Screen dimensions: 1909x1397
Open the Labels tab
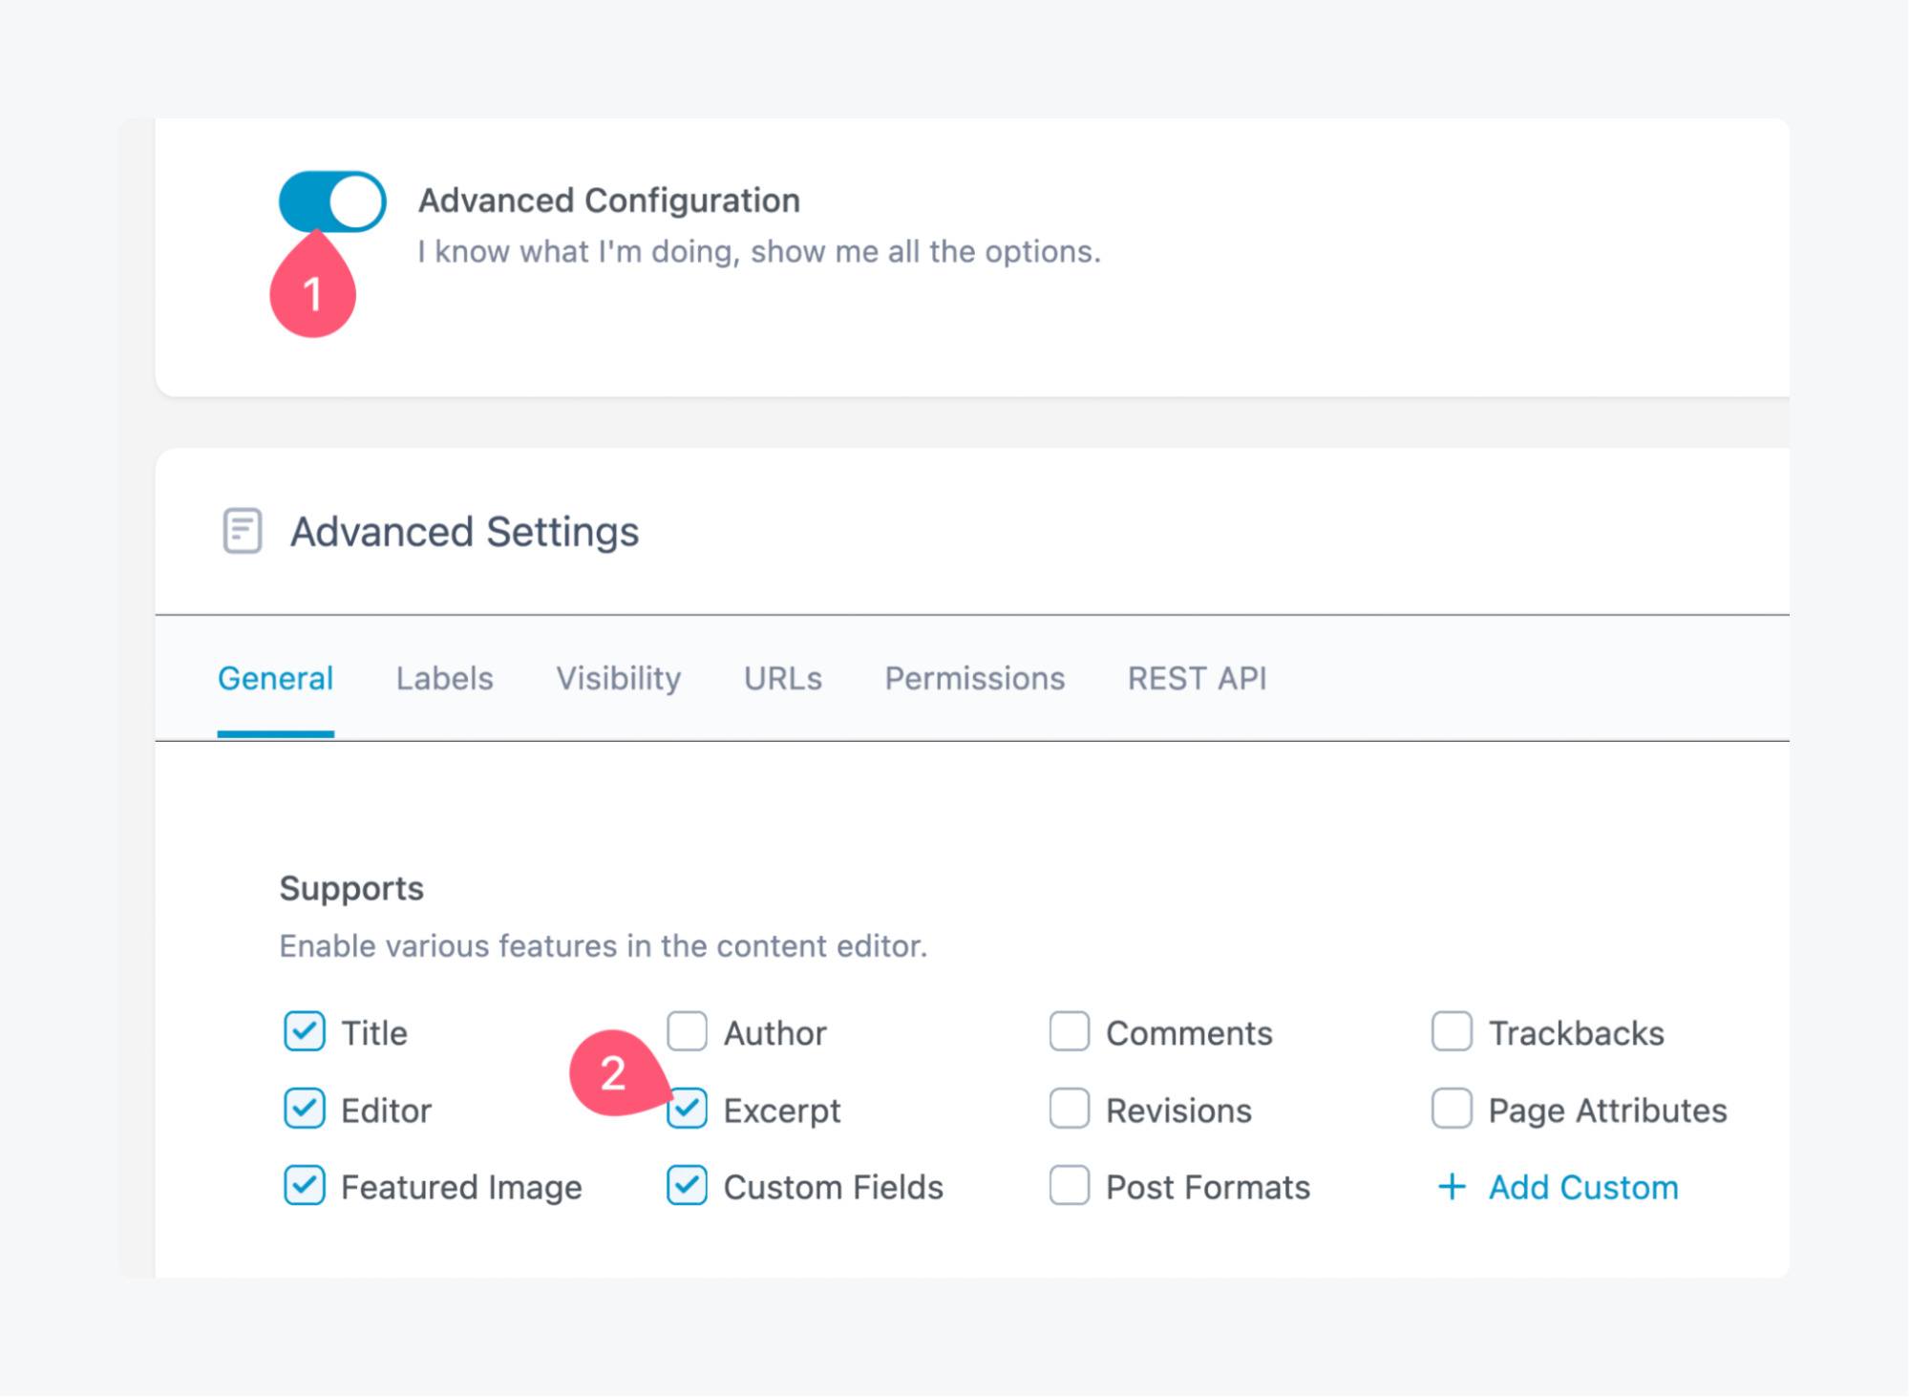tap(445, 678)
